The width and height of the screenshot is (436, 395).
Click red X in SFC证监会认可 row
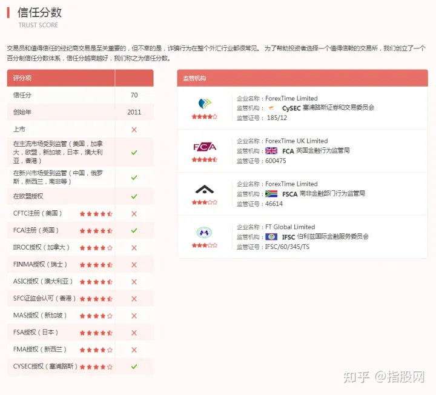click(134, 299)
